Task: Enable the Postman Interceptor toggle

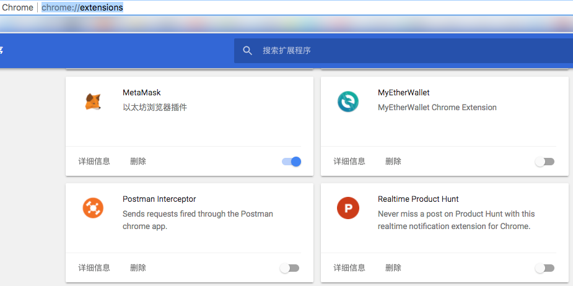Action: tap(289, 269)
